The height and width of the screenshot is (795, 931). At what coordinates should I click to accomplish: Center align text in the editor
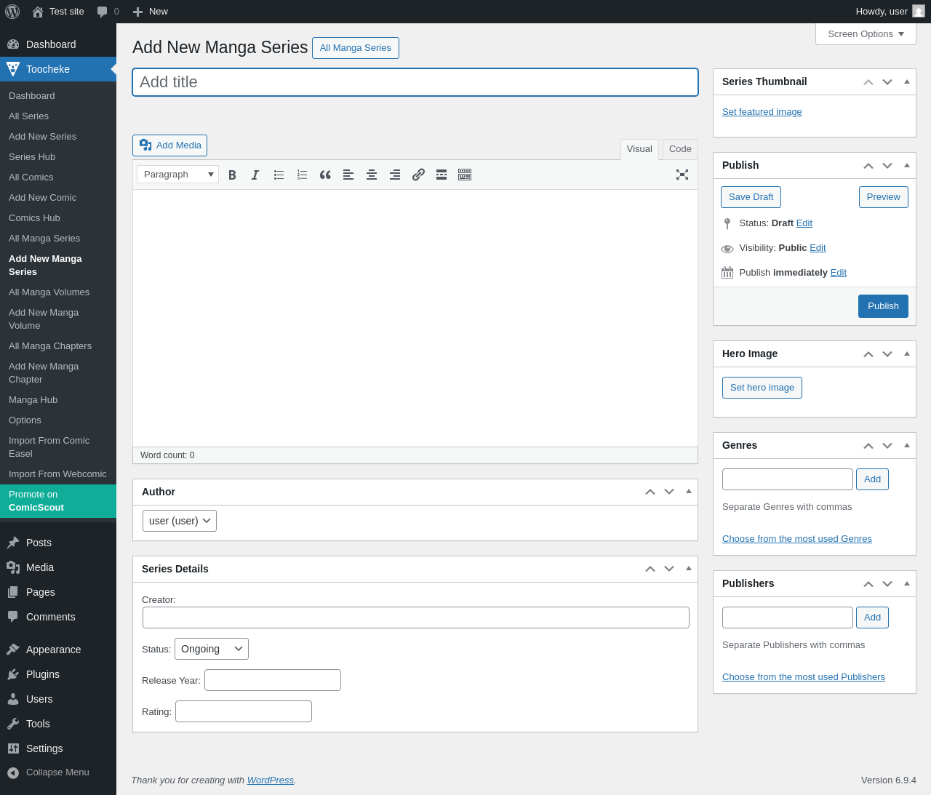click(x=372, y=175)
